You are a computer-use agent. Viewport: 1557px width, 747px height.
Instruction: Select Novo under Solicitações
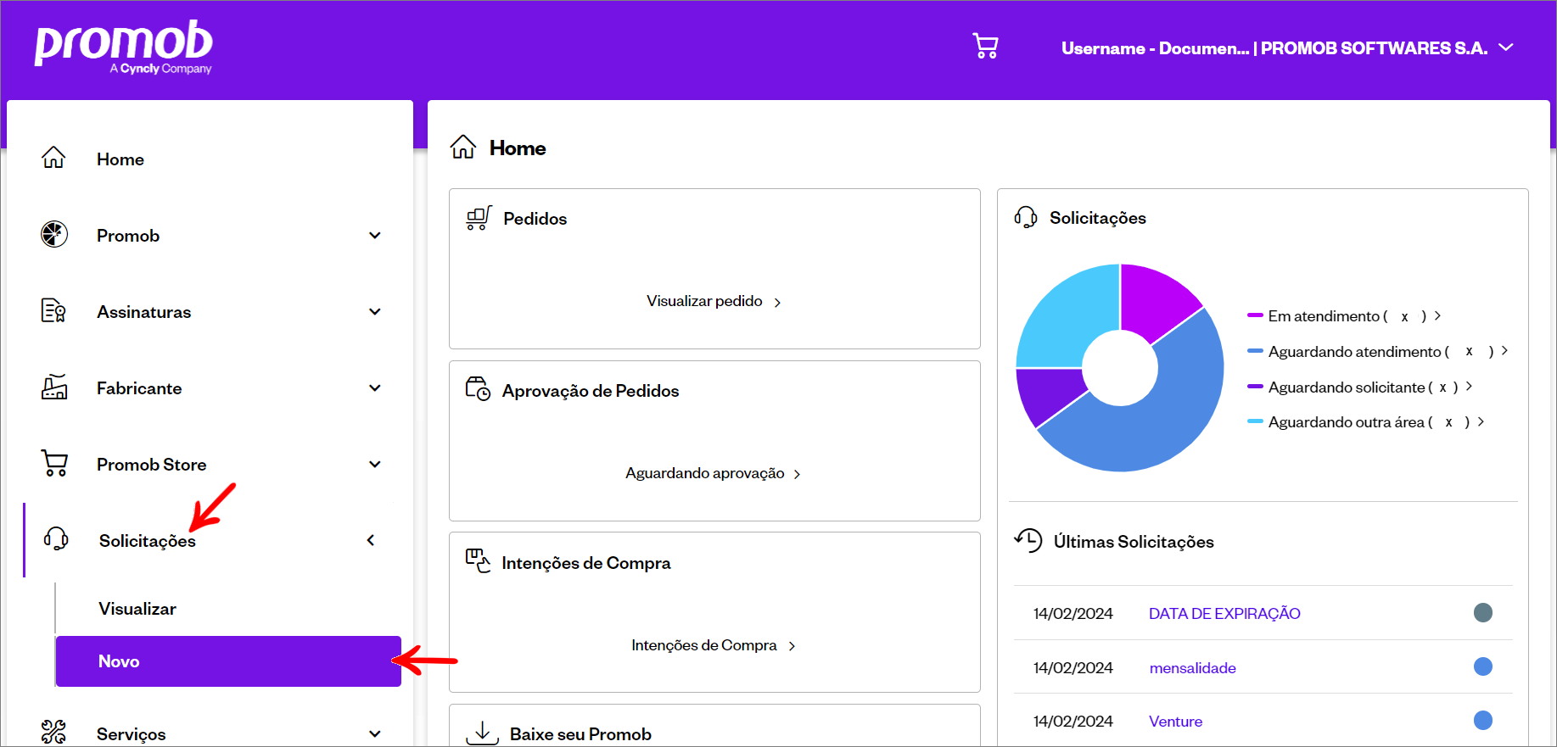[x=228, y=661]
